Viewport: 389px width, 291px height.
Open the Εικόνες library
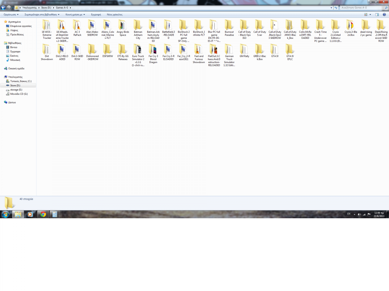14,55
